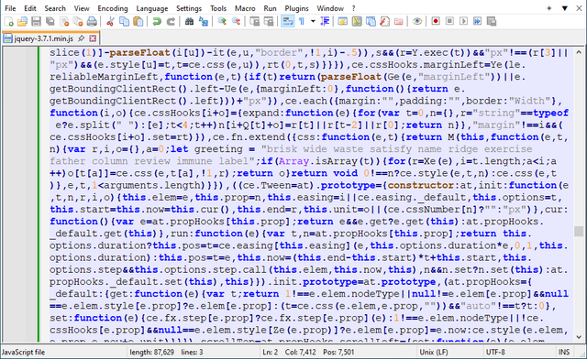
Task: Save the recorded macro icon
Action: 492,21
